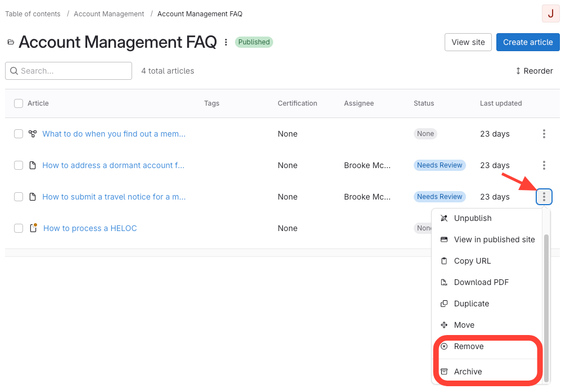Focus the Search articles input field
Image resolution: width=561 pixels, height=389 pixels.
[74, 71]
